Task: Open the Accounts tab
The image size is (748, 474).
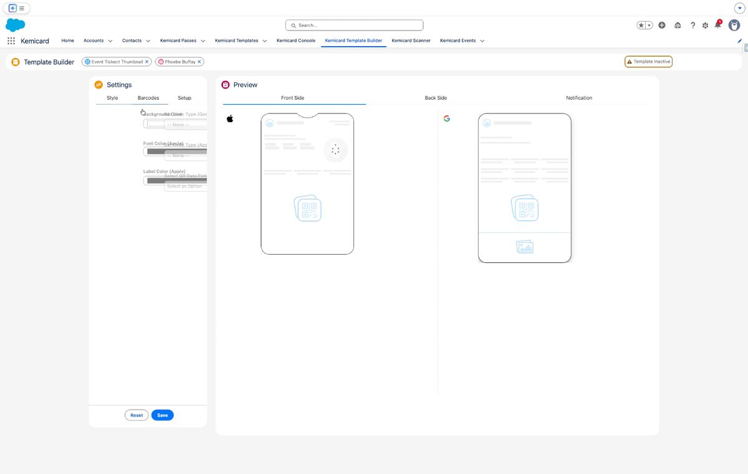Action: pyautogui.click(x=93, y=40)
